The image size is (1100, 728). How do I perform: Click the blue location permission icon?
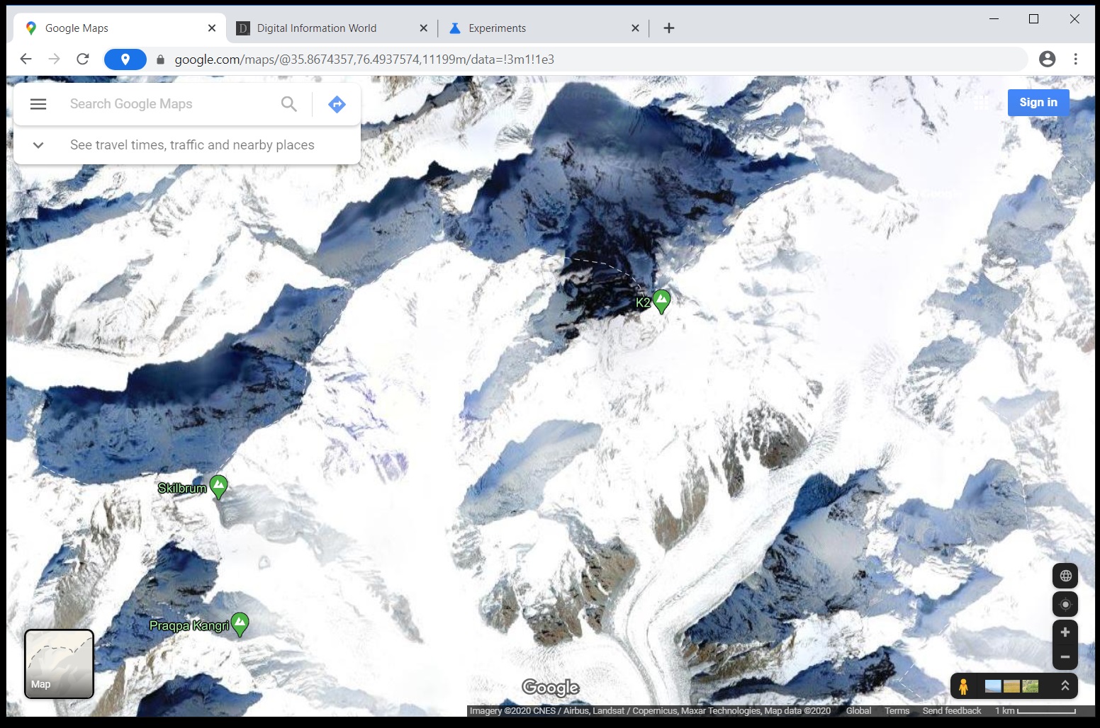click(x=125, y=59)
